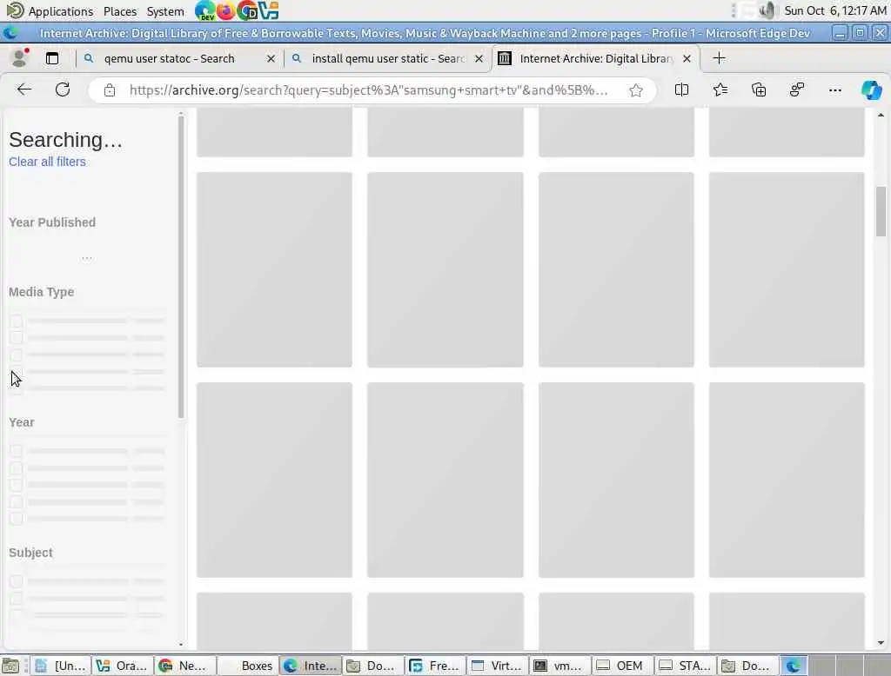Switch to 'vm…' terminal taskbar window
This screenshot has width=891, height=676.
pyautogui.click(x=560, y=666)
